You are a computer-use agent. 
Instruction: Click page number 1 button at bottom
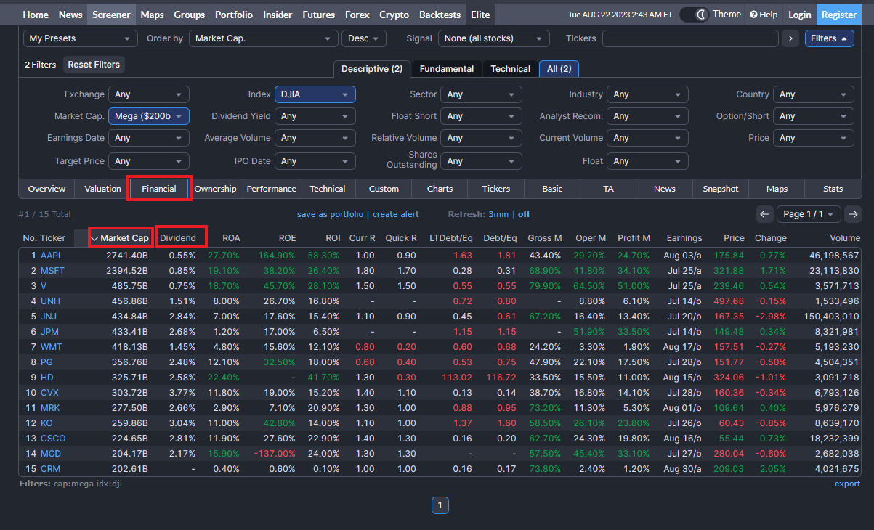coord(440,505)
